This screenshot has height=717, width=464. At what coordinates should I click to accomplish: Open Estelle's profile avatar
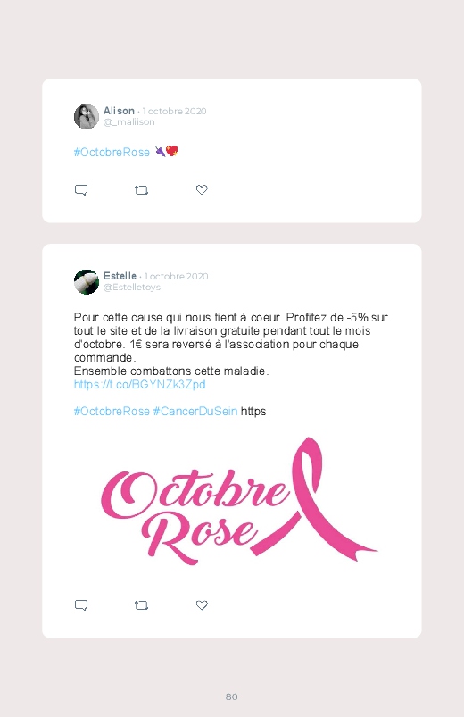[x=87, y=281]
